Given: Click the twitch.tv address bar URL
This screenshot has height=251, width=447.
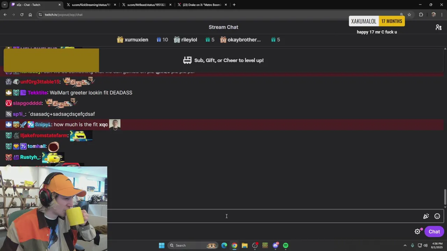Looking at the screenshot, I should [x=64, y=15].
